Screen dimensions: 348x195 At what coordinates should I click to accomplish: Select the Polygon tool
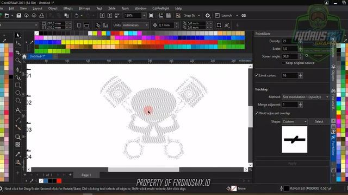18,101
